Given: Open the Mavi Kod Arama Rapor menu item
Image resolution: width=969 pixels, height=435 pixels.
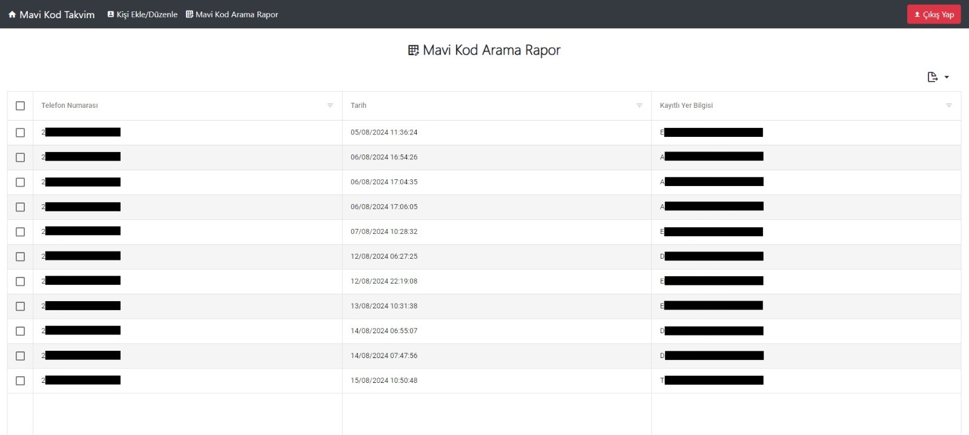Looking at the screenshot, I should [x=236, y=15].
